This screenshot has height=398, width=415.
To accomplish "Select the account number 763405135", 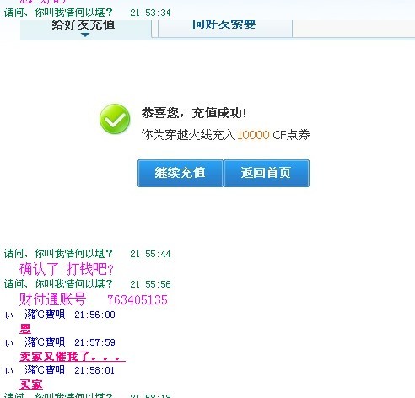I will pyautogui.click(x=137, y=300).
